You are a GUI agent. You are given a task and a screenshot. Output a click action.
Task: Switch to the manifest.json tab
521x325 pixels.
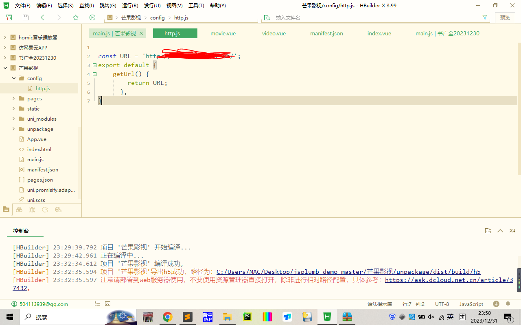click(326, 33)
